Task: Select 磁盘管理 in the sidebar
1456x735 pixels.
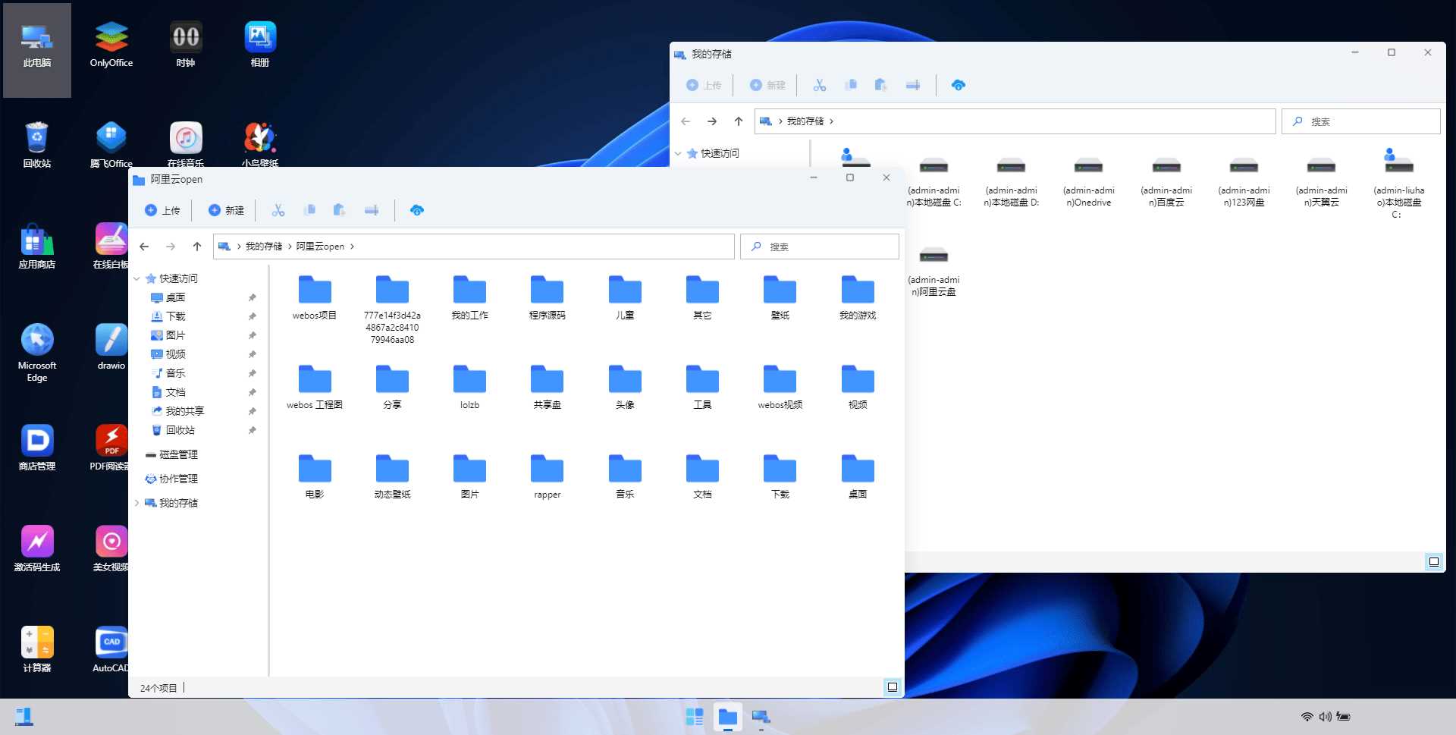Action: point(178,454)
